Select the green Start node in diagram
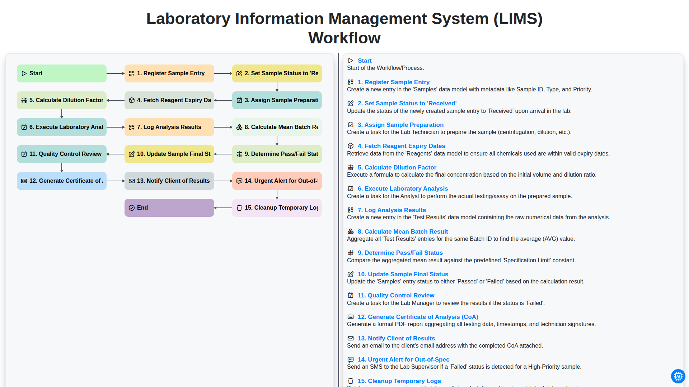 coord(62,73)
